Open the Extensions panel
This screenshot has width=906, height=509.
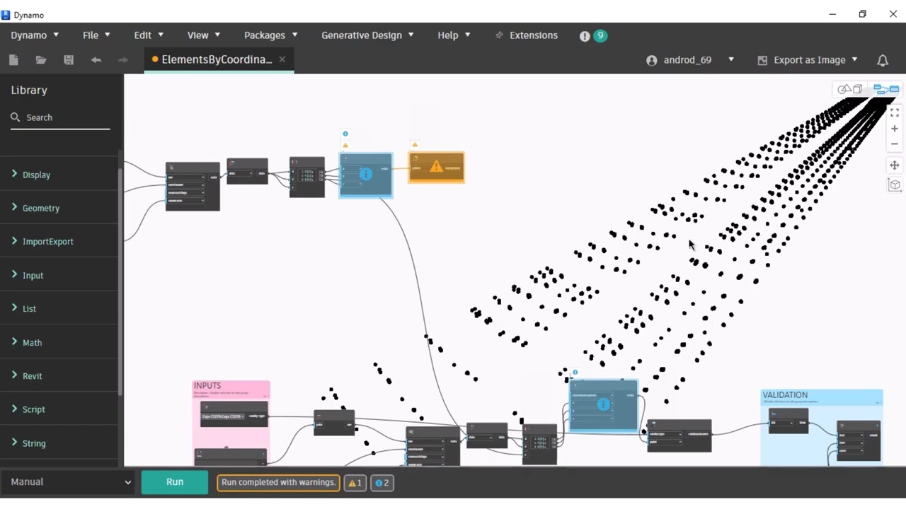[x=527, y=35]
